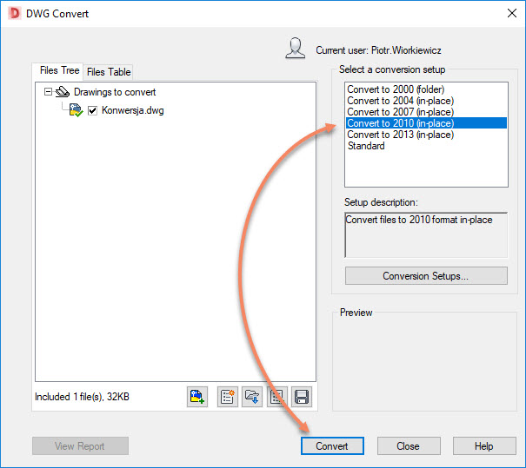Open the Conversion Setups dialog
The width and height of the screenshot is (526, 468).
(x=425, y=276)
